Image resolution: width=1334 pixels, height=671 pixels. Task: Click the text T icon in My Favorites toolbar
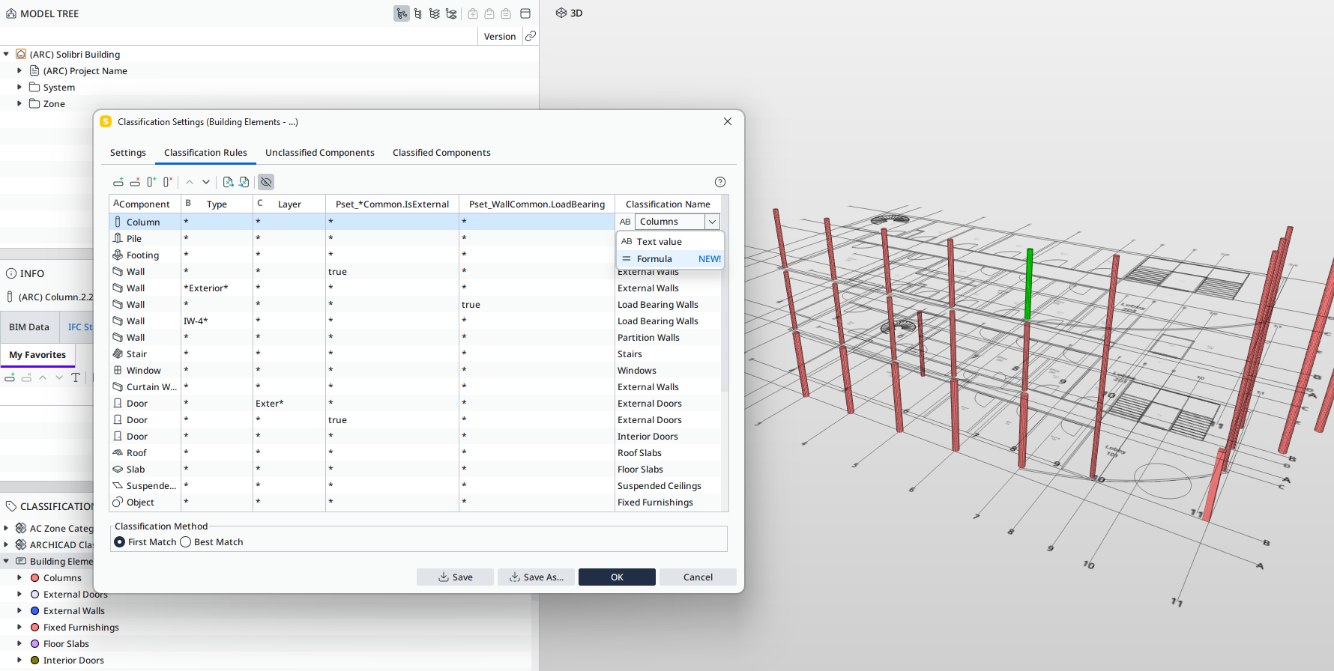pyautogui.click(x=76, y=377)
